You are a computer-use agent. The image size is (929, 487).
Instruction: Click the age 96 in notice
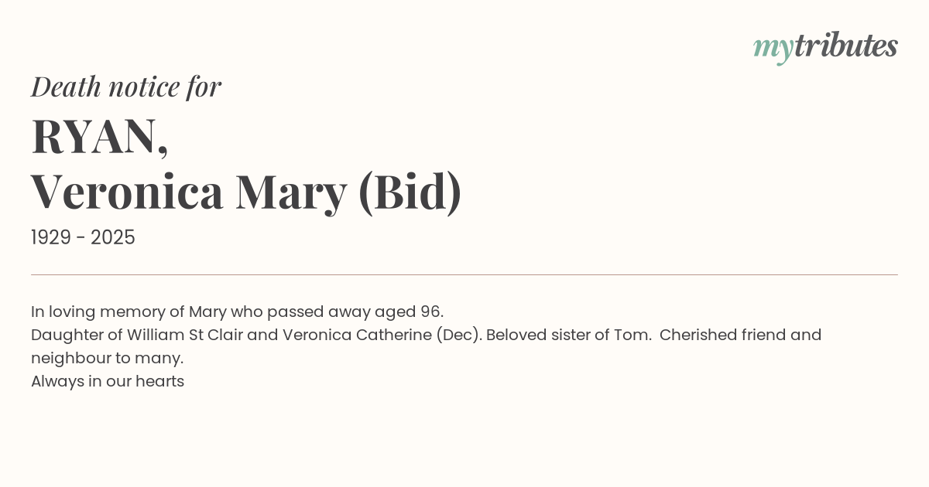tap(431, 312)
